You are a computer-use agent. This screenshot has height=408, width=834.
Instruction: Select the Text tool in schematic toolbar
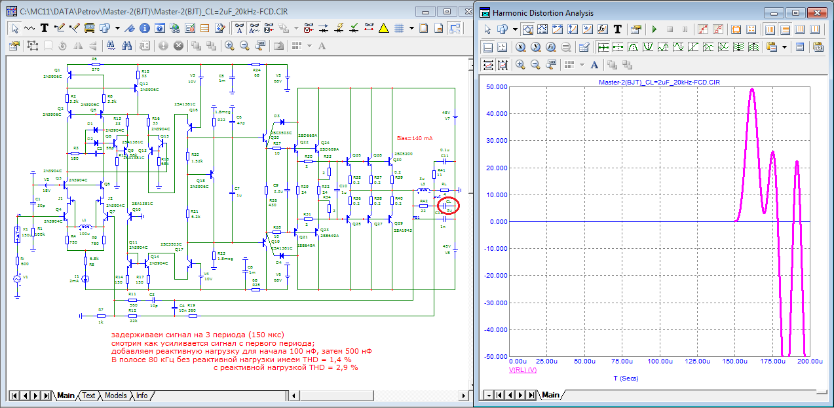[x=44, y=28]
